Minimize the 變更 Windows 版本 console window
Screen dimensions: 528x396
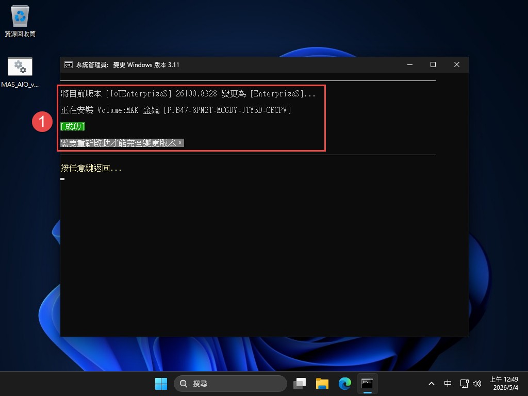(410, 64)
